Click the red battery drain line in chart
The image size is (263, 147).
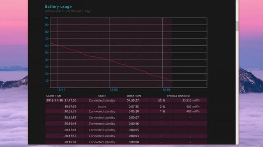point(110,60)
